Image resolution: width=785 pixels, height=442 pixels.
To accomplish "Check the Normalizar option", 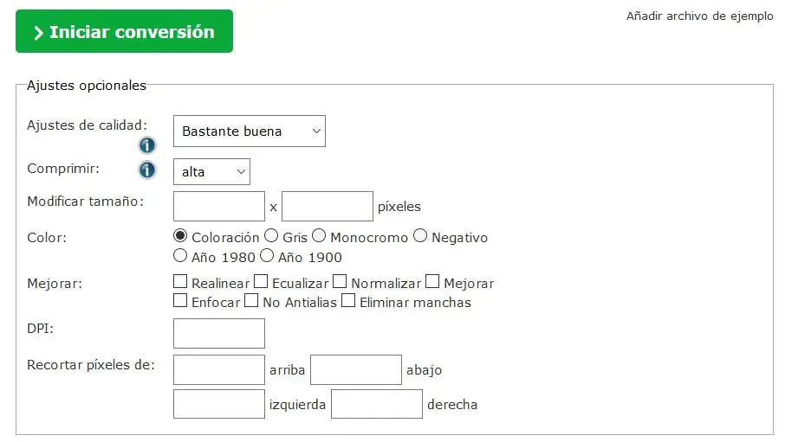I will tap(341, 282).
